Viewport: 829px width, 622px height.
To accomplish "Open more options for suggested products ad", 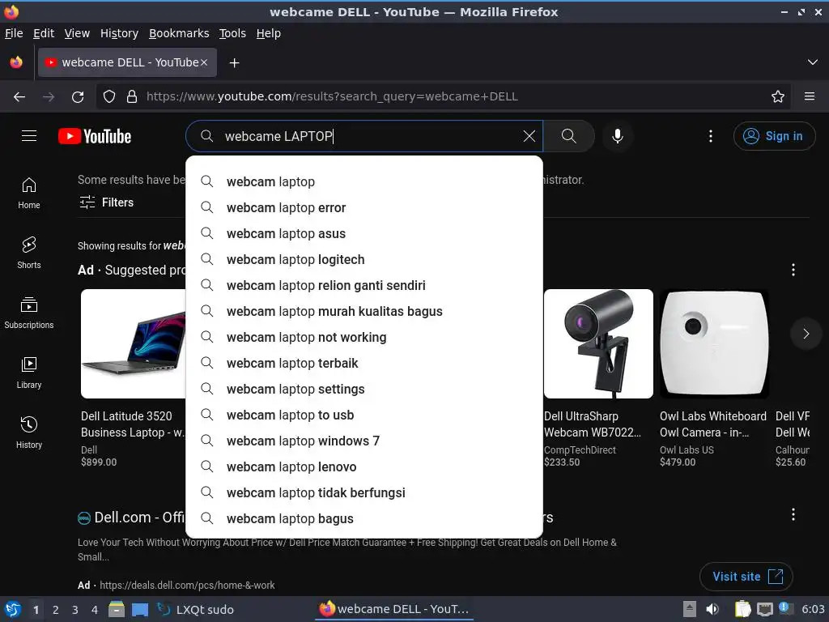I will point(793,270).
